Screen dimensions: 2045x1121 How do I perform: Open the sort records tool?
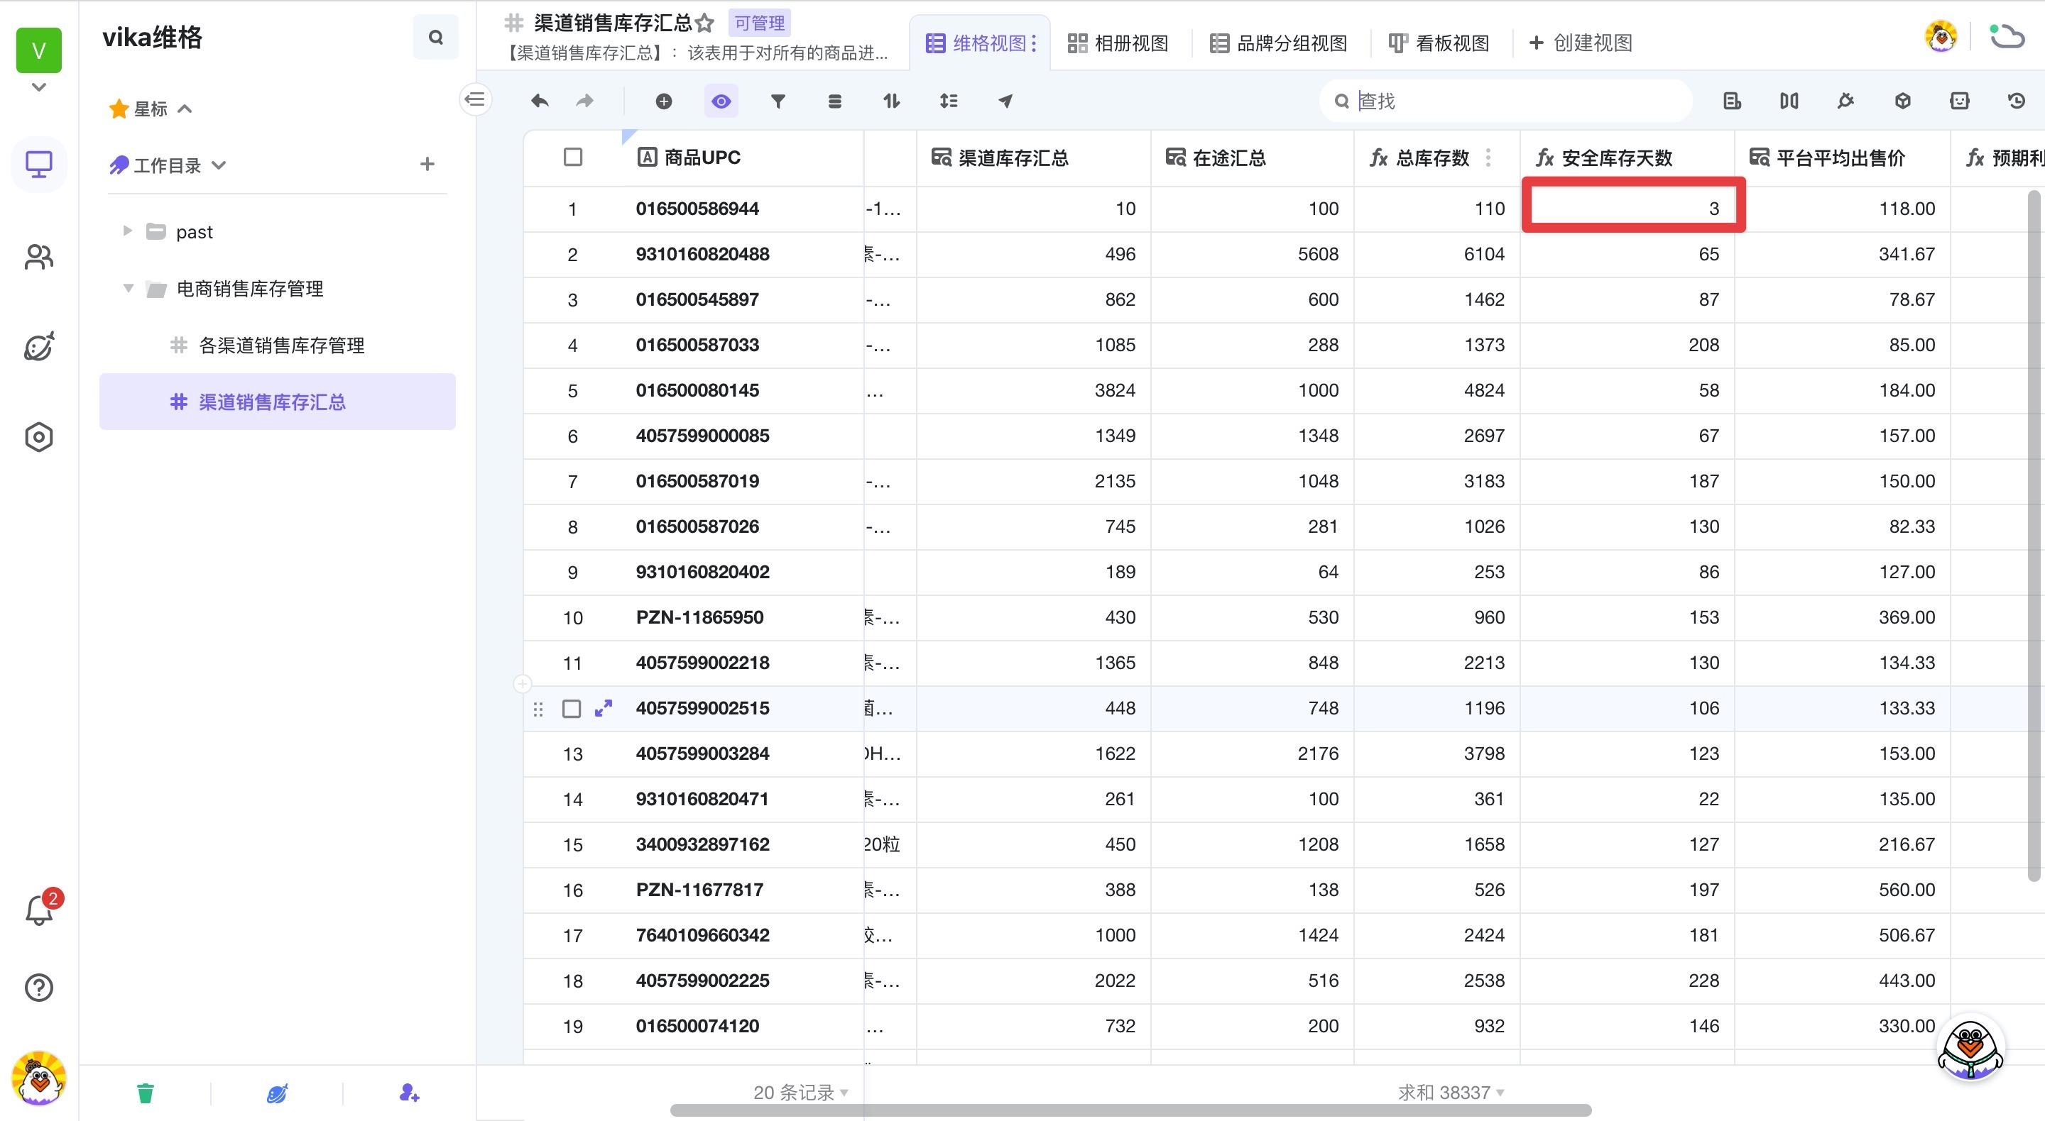[x=892, y=101]
